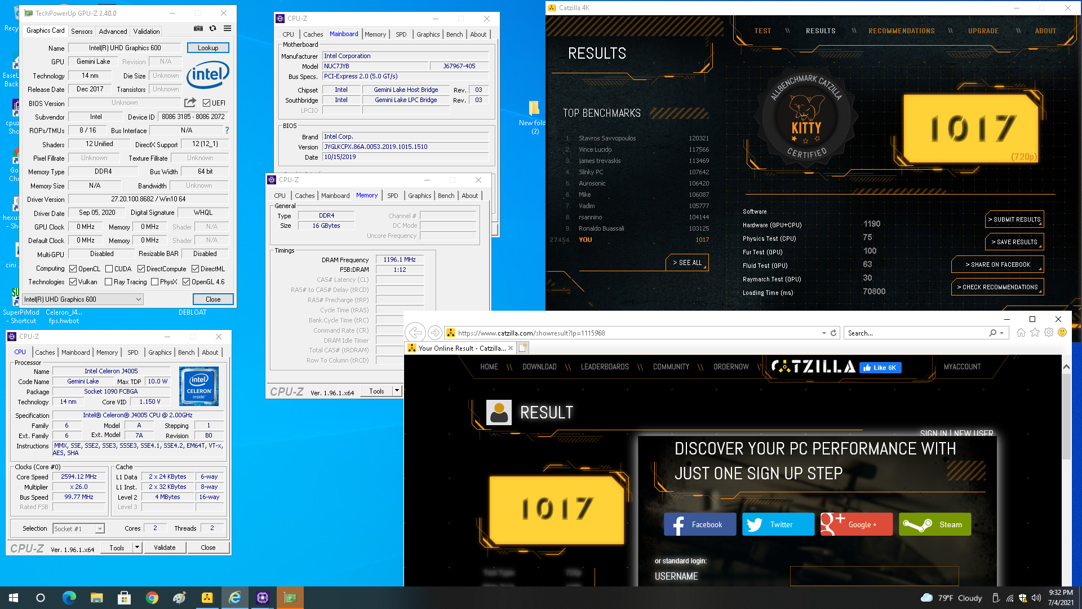The height and width of the screenshot is (609, 1082).
Task: Open Caches tab in CPU-Z Memory window
Action: (x=304, y=196)
